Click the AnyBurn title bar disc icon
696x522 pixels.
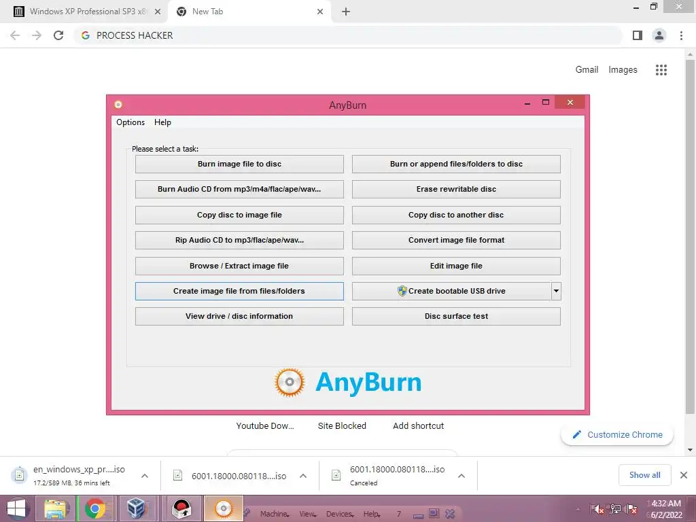[118, 105]
